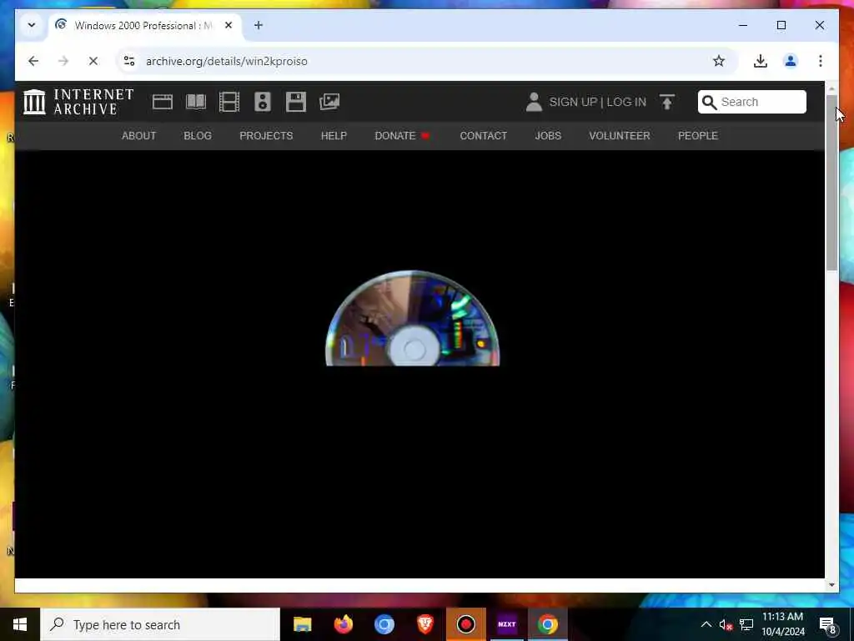This screenshot has height=641, width=854.
Task: Close the Windows 2000 Professional tab
Action: tap(229, 25)
